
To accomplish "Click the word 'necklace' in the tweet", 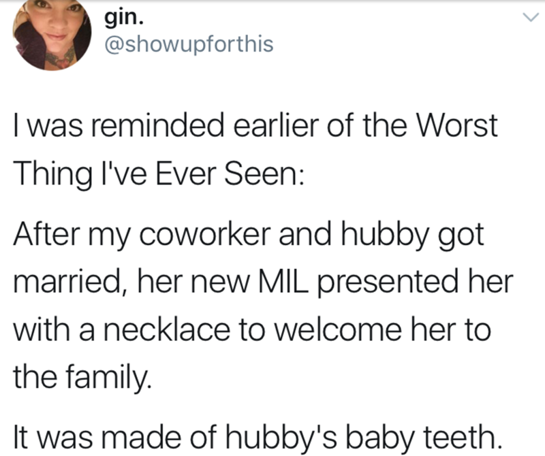I will (167, 329).
